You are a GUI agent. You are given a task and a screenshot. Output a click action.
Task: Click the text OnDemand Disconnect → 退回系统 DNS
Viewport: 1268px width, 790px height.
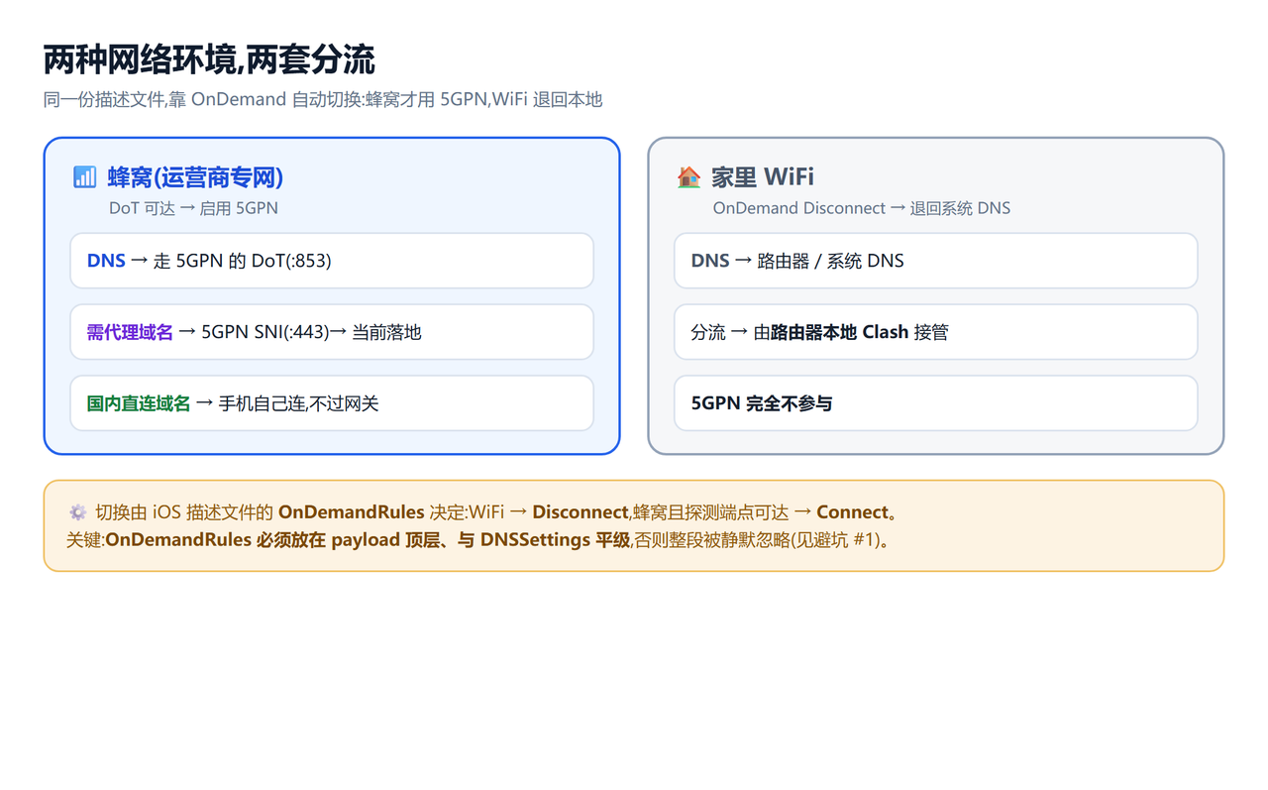862,208
